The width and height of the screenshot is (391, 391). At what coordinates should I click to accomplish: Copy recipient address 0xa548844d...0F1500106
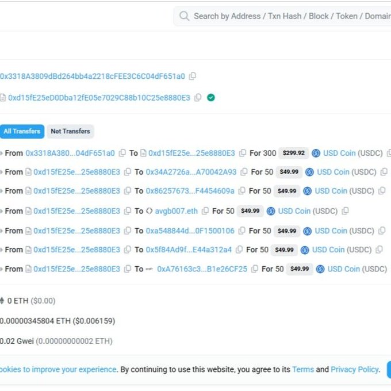click(x=241, y=231)
